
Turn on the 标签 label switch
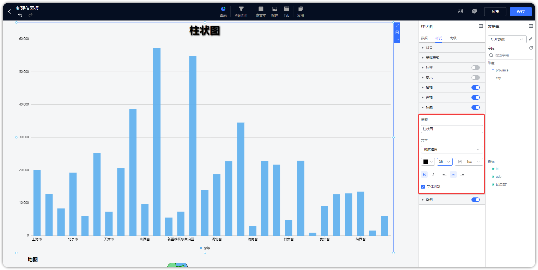click(476, 68)
